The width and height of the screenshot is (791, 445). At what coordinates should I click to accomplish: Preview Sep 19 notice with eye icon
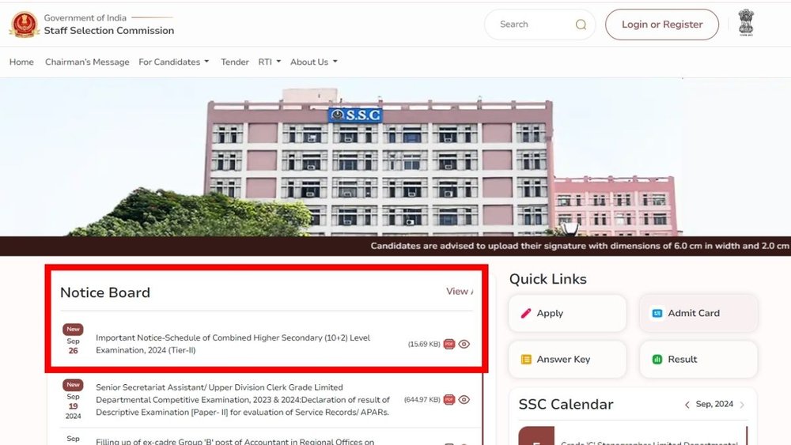point(464,400)
